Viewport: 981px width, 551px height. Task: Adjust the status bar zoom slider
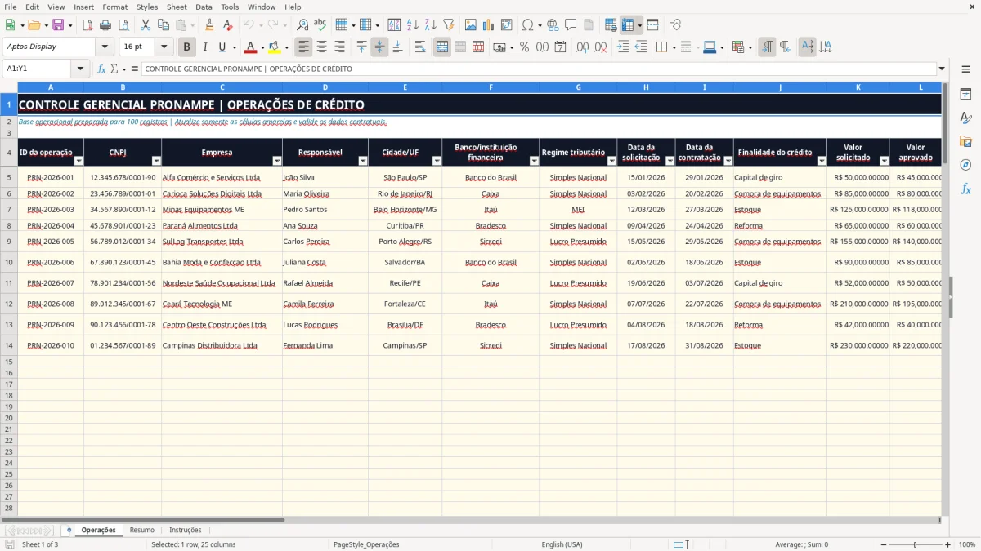(x=916, y=544)
